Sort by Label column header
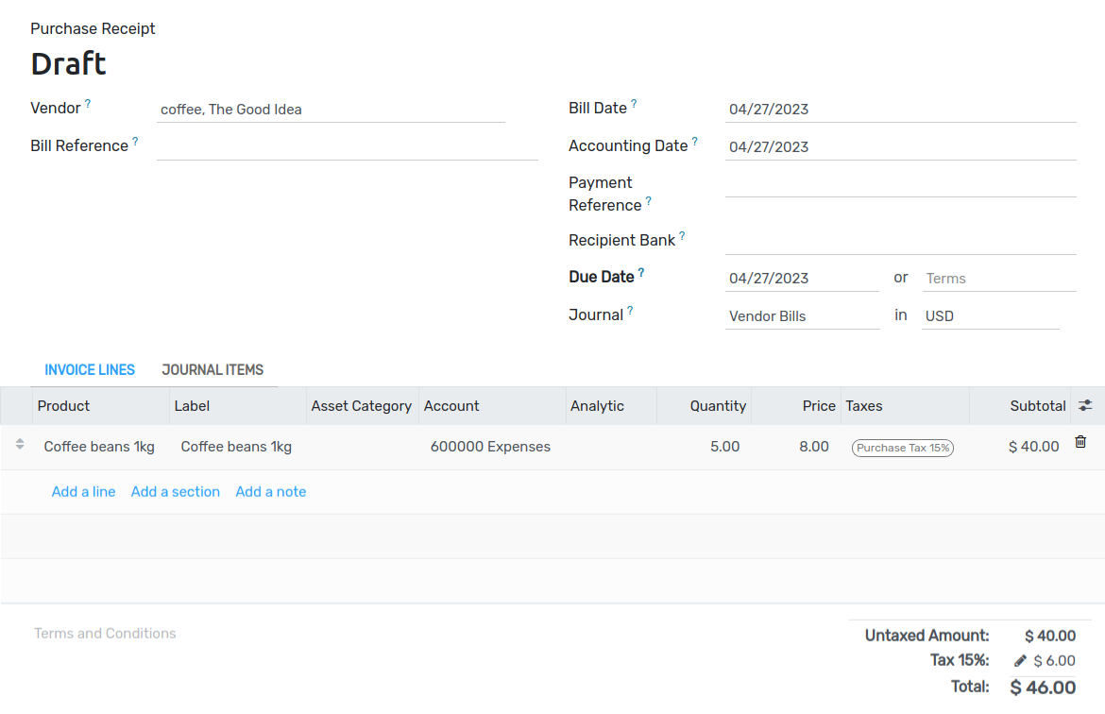 point(237,406)
